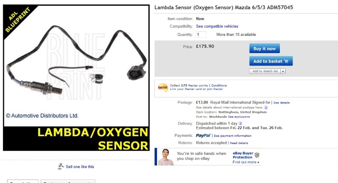Viewport: 338px width, 183px height.
Task: Open See payment information link
Action: [x=232, y=136]
